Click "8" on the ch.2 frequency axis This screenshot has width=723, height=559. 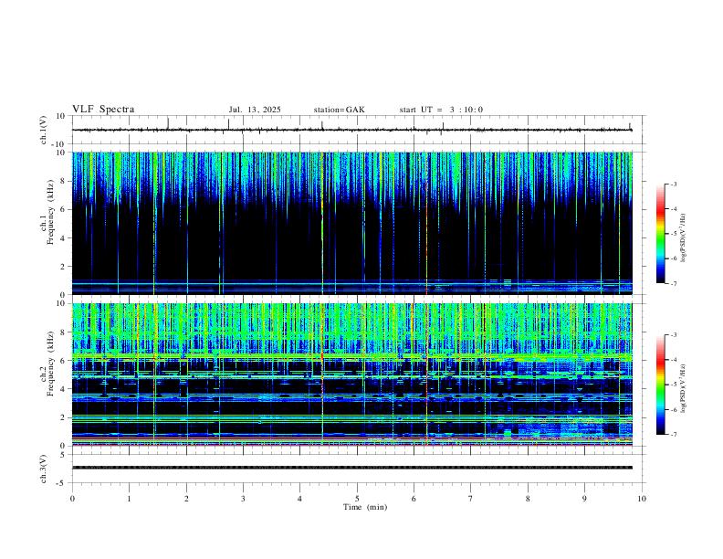pyautogui.click(x=64, y=332)
